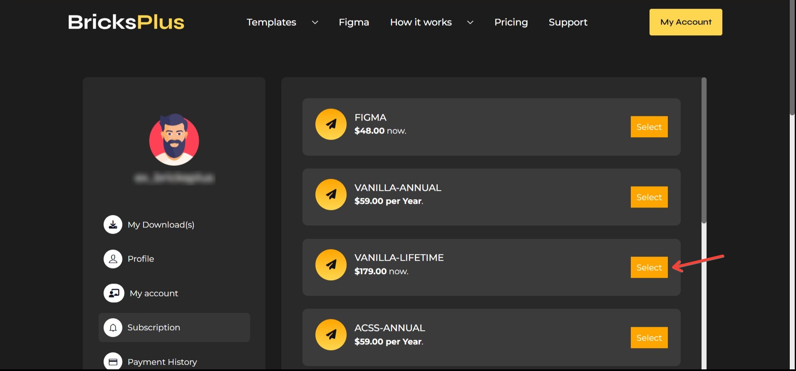Click the $48.00 now price text
Viewport: 796px width, 371px height.
click(380, 131)
